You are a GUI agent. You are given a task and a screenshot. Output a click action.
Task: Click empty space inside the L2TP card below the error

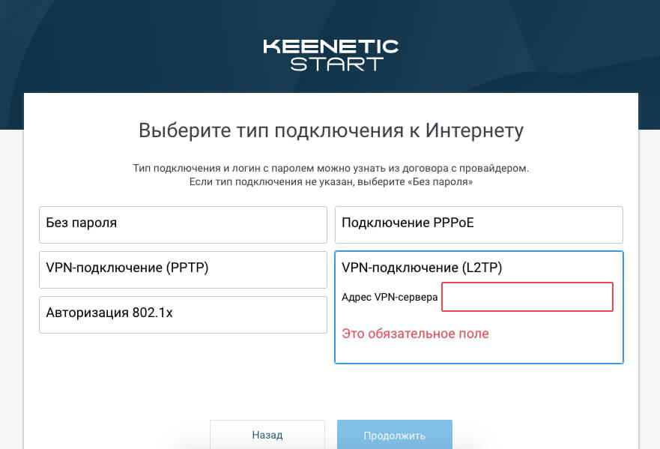pyautogui.click(x=479, y=351)
